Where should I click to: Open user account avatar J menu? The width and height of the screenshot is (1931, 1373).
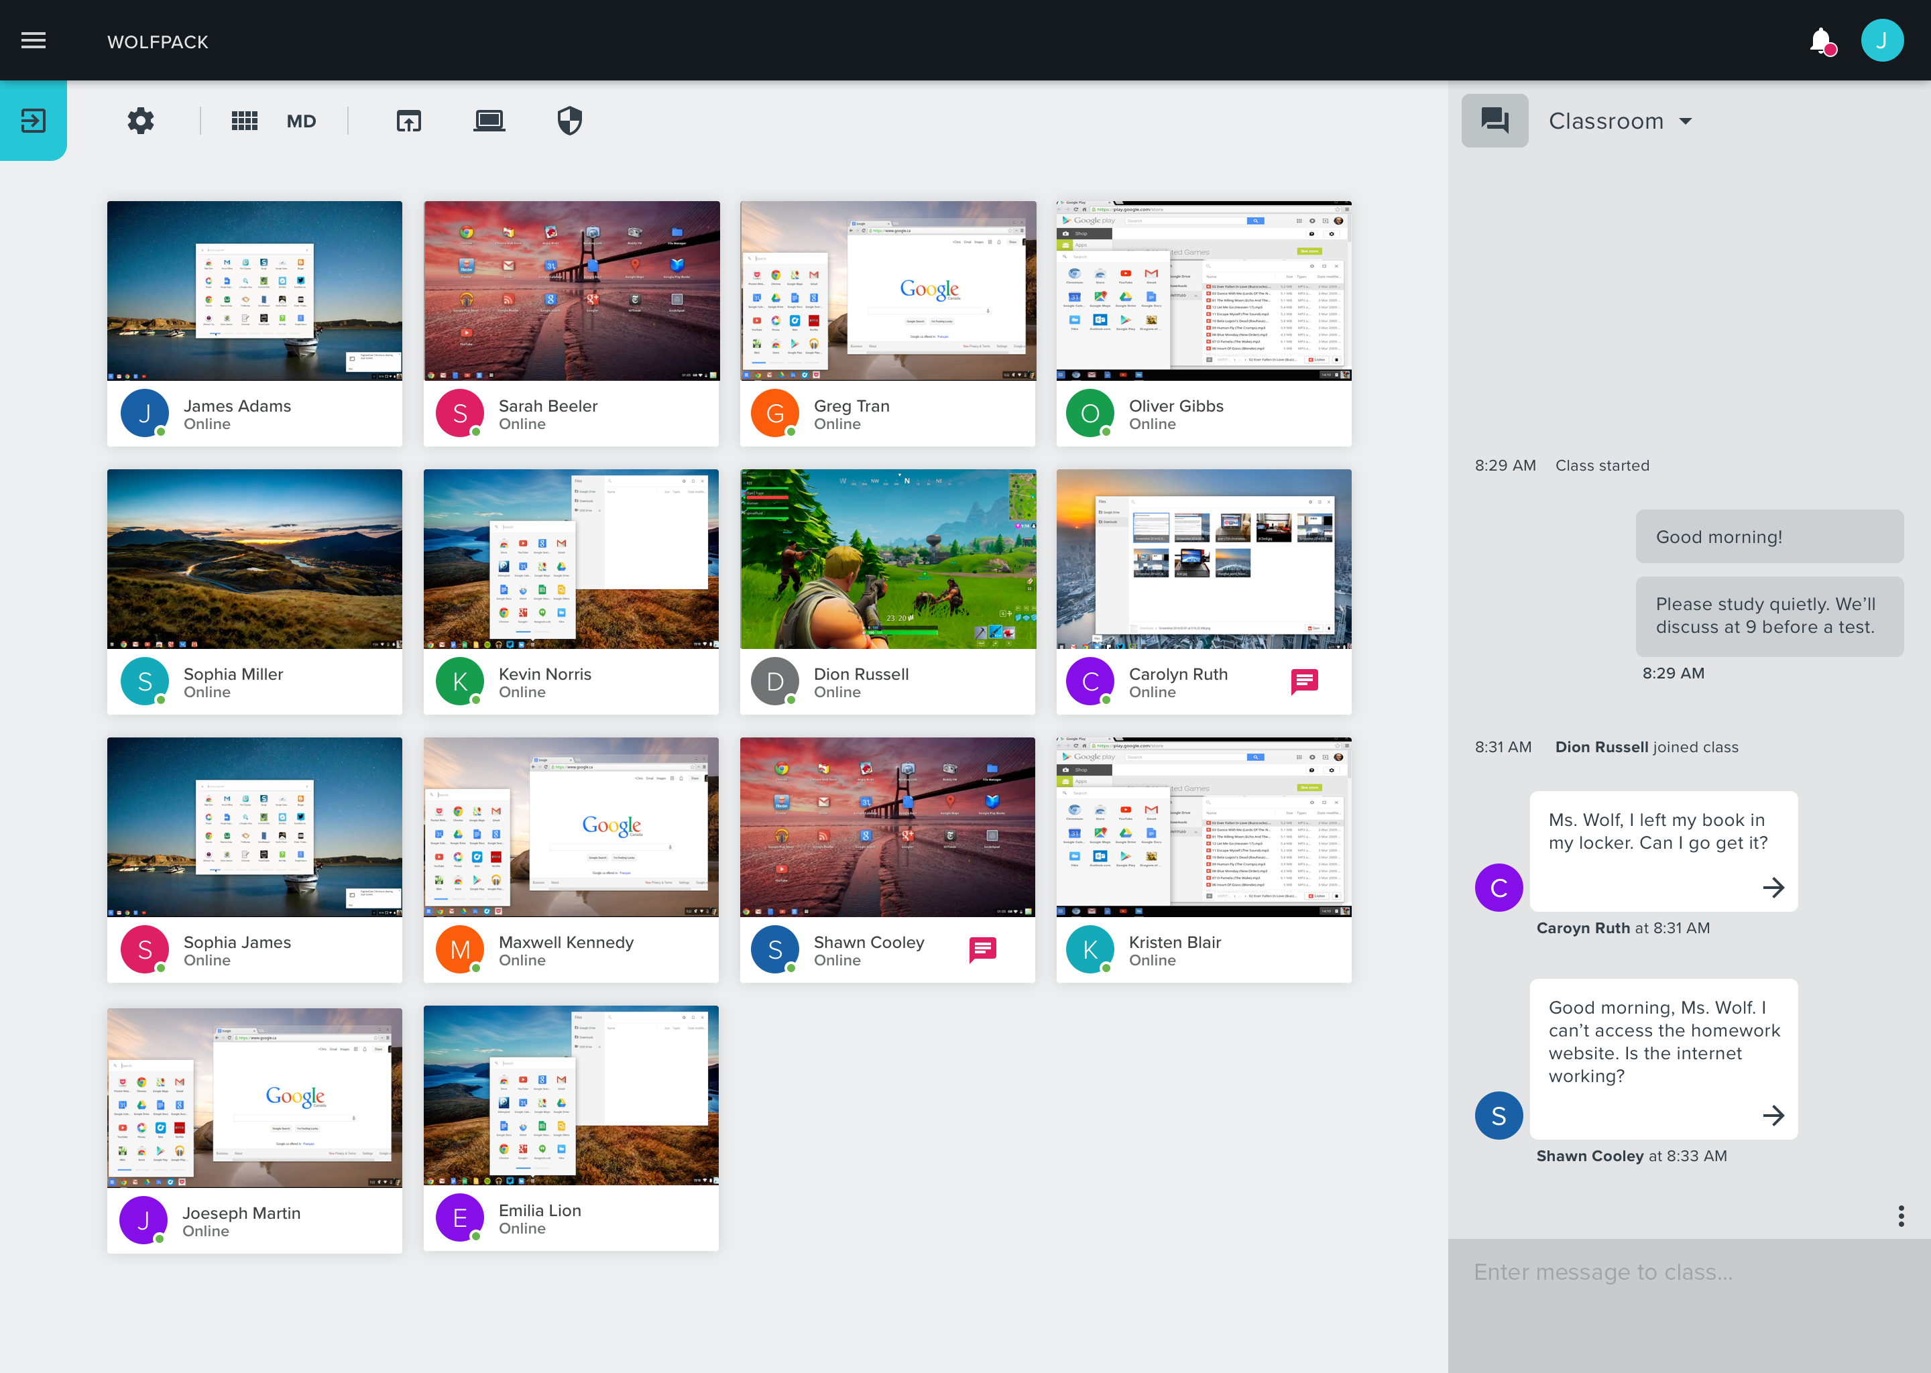1882,41
